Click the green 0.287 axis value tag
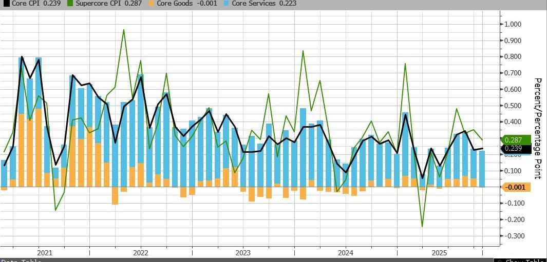 (514, 139)
